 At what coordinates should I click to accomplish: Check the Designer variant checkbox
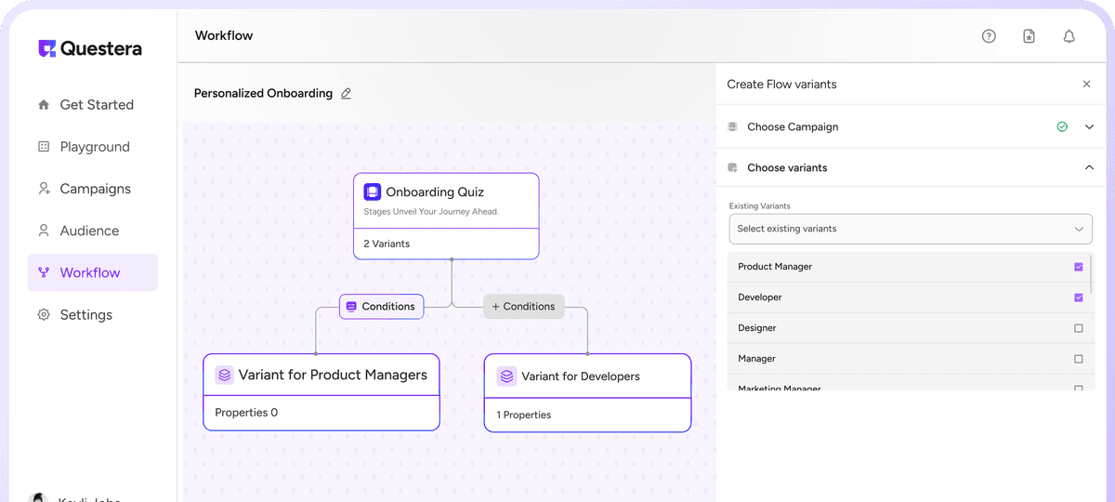(x=1079, y=328)
